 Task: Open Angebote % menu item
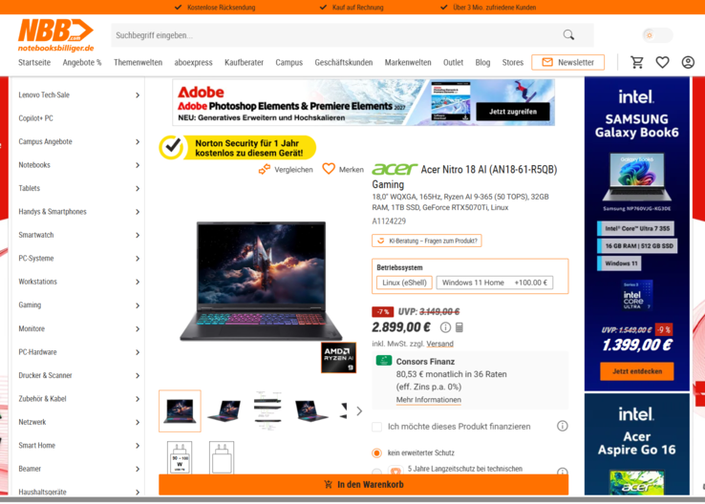pyautogui.click(x=82, y=62)
